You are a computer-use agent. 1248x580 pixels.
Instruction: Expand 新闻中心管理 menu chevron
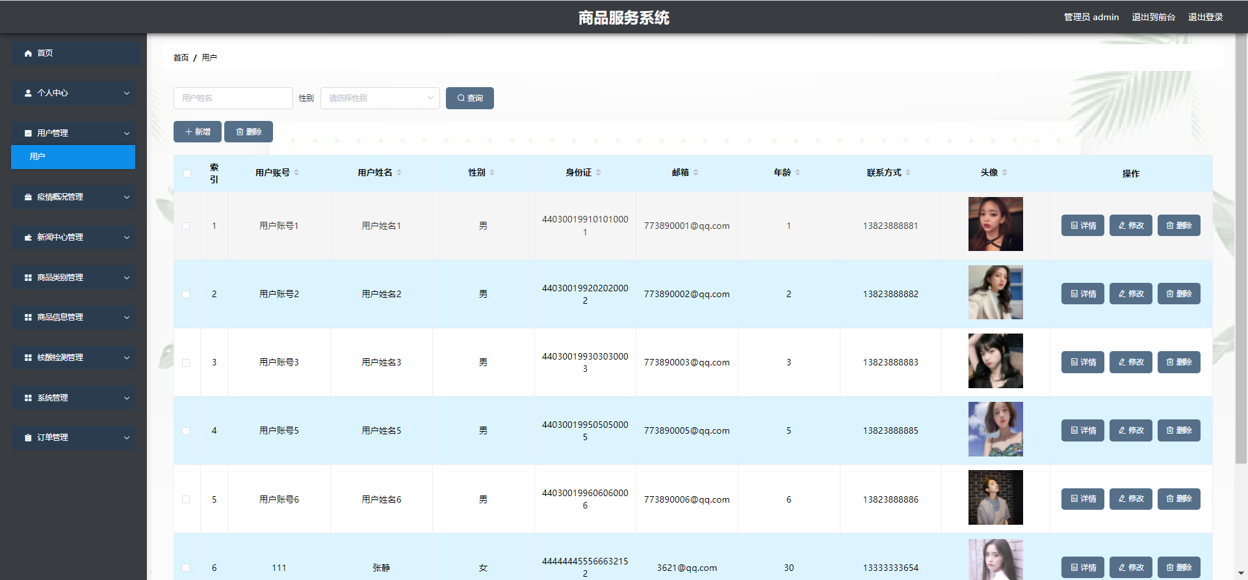127,237
